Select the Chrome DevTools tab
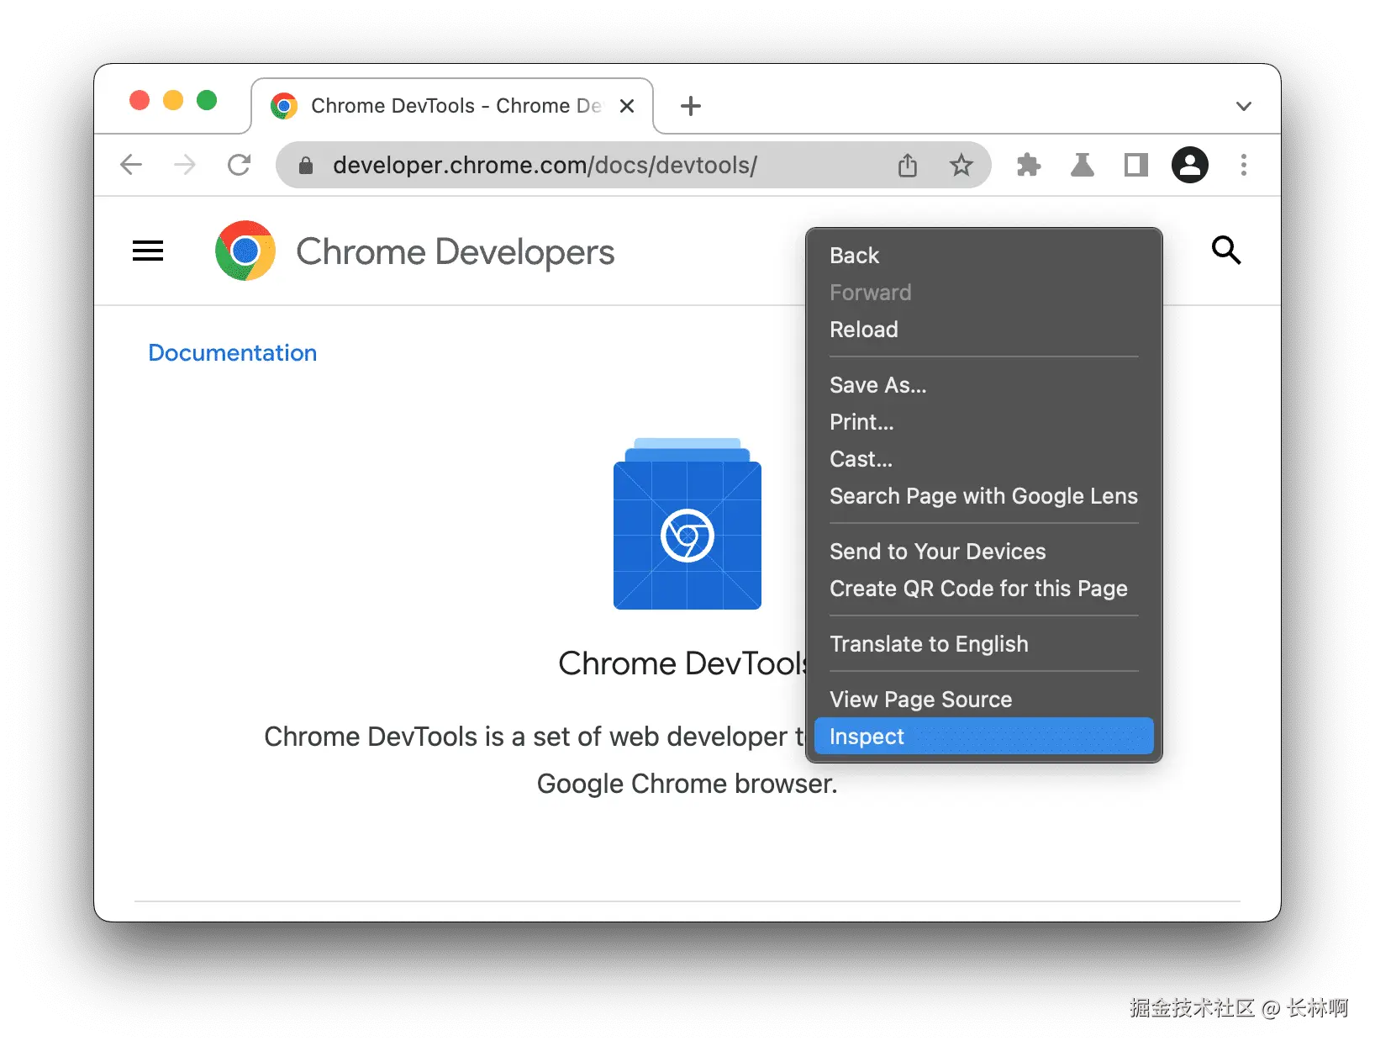1375x1046 pixels. 452,106
